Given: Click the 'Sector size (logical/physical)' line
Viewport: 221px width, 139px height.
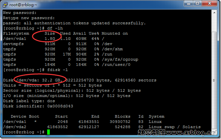Looking at the screenshot, I should (x=72, y=91).
